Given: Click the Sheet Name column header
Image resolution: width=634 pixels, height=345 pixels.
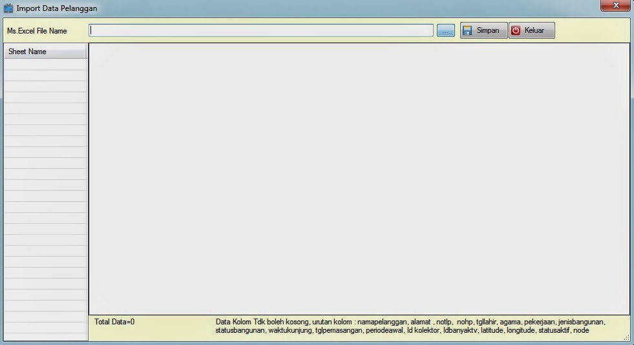Looking at the screenshot, I should [x=45, y=52].
